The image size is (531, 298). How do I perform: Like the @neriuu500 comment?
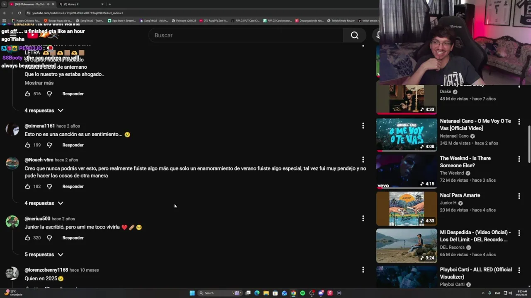tap(27, 238)
